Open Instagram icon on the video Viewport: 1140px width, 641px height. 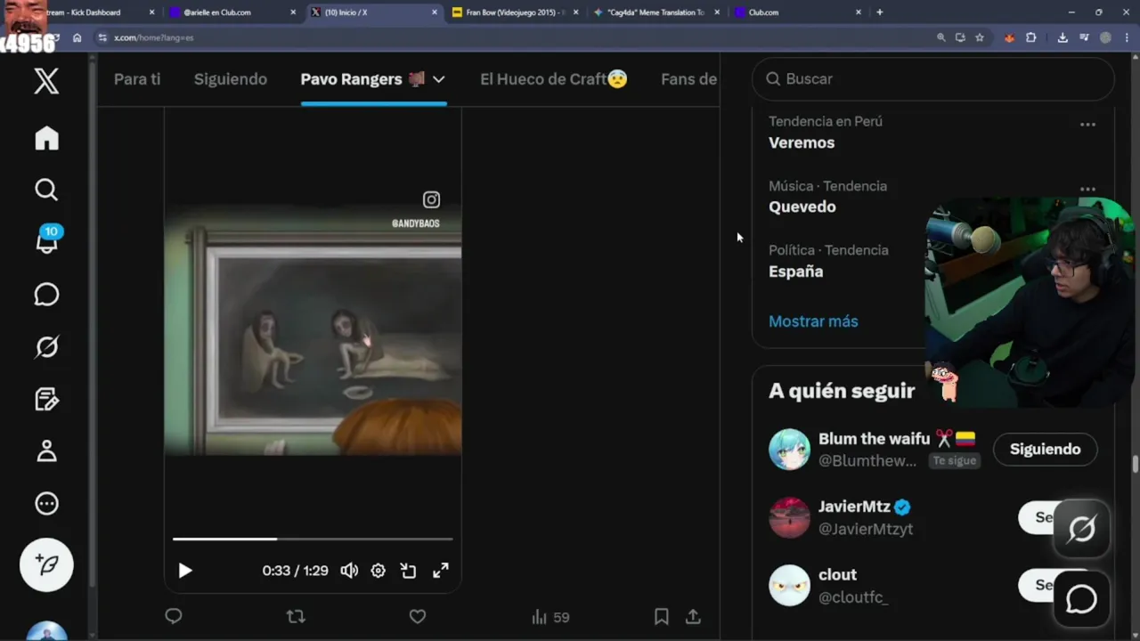tap(431, 200)
